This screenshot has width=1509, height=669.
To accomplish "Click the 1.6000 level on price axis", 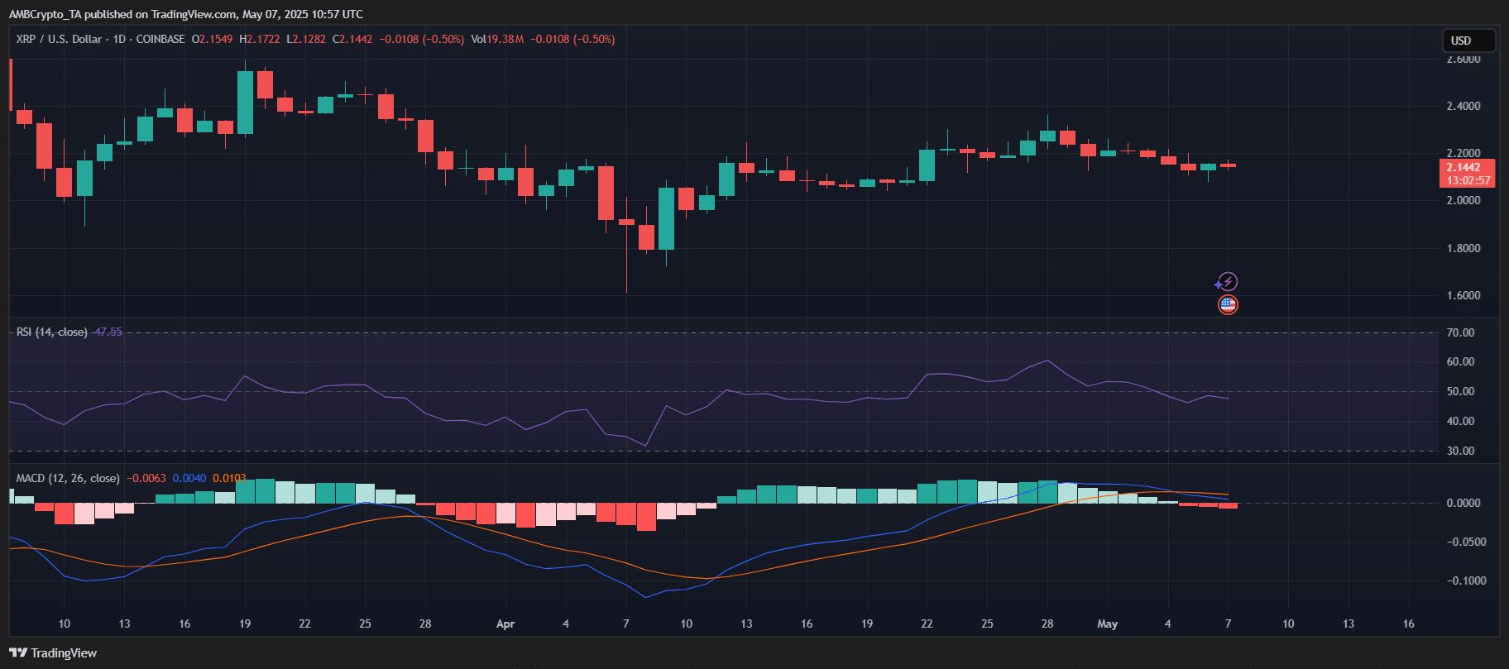I will coord(1463,295).
